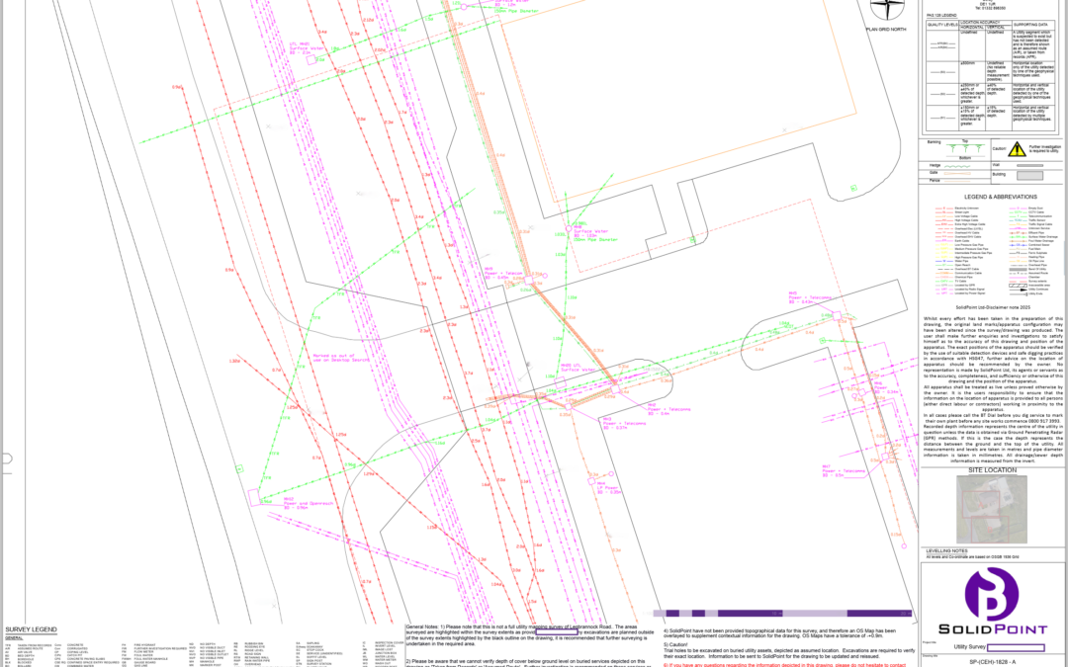1068x667 pixels.
Task: Open the Site Location aerial thumbnail
Action: coord(992,509)
